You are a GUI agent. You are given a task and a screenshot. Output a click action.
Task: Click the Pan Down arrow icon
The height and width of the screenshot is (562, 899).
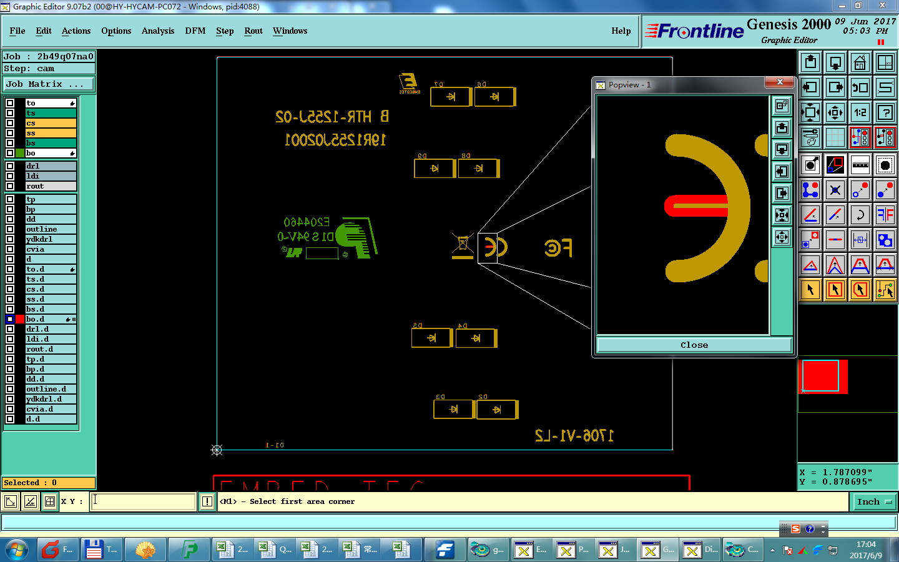click(x=835, y=62)
